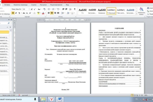
Task: Select ruler tab stop type box
Action: coord(15,20)
